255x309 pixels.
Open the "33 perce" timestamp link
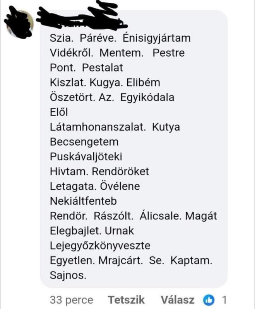pos(72,300)
